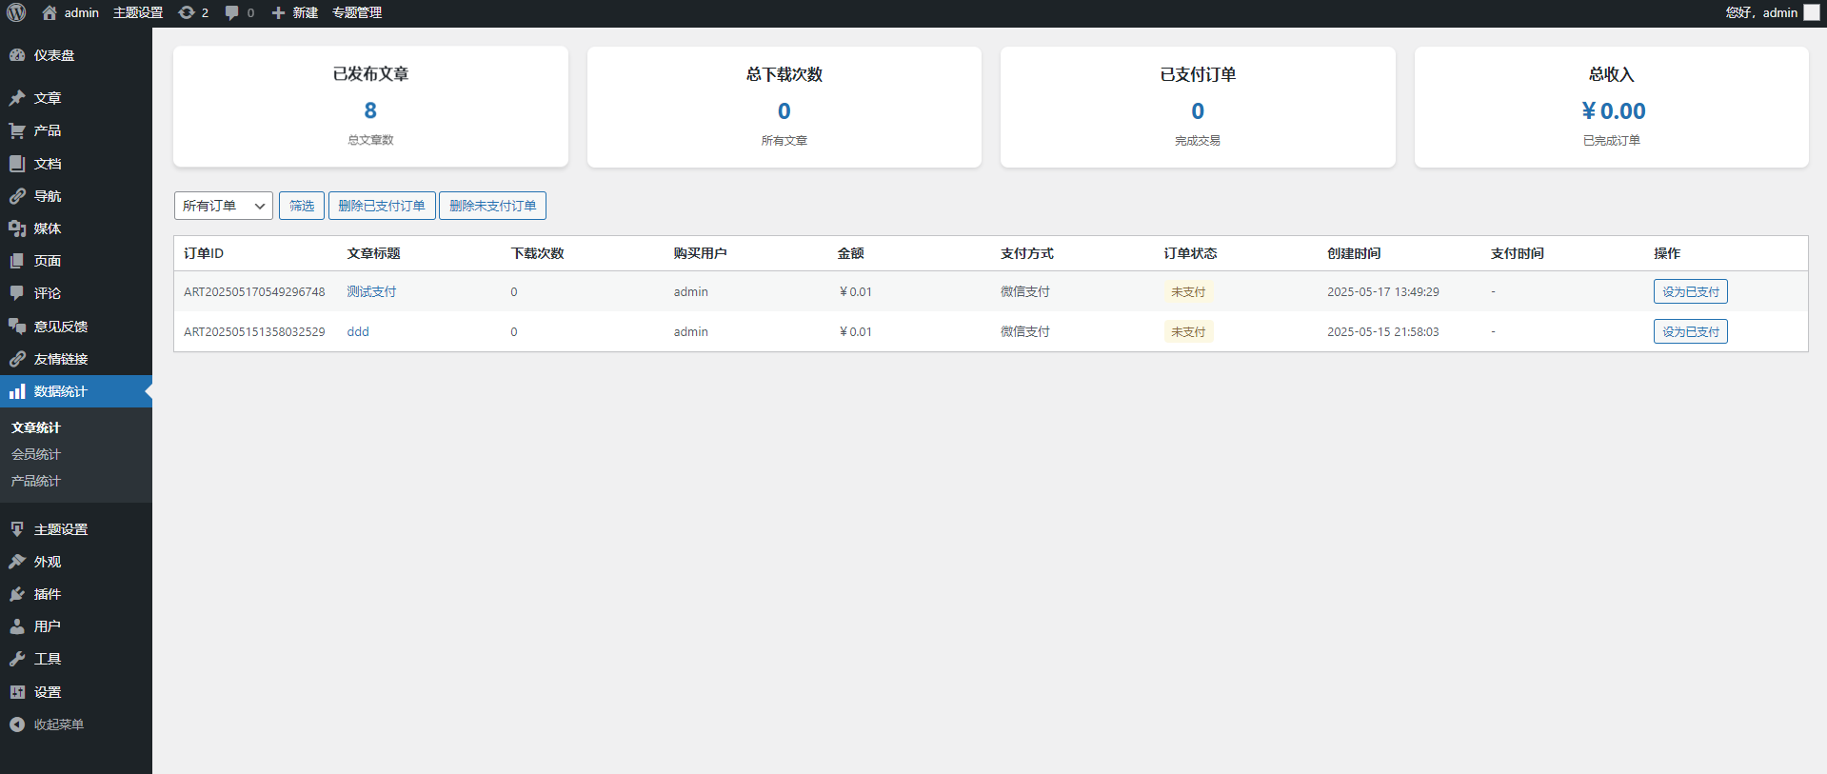The width and height of the screenshot is (1827, 774).
Task: Open 专题管理 in the top admin bar
Action: click(x=357, y=12)
